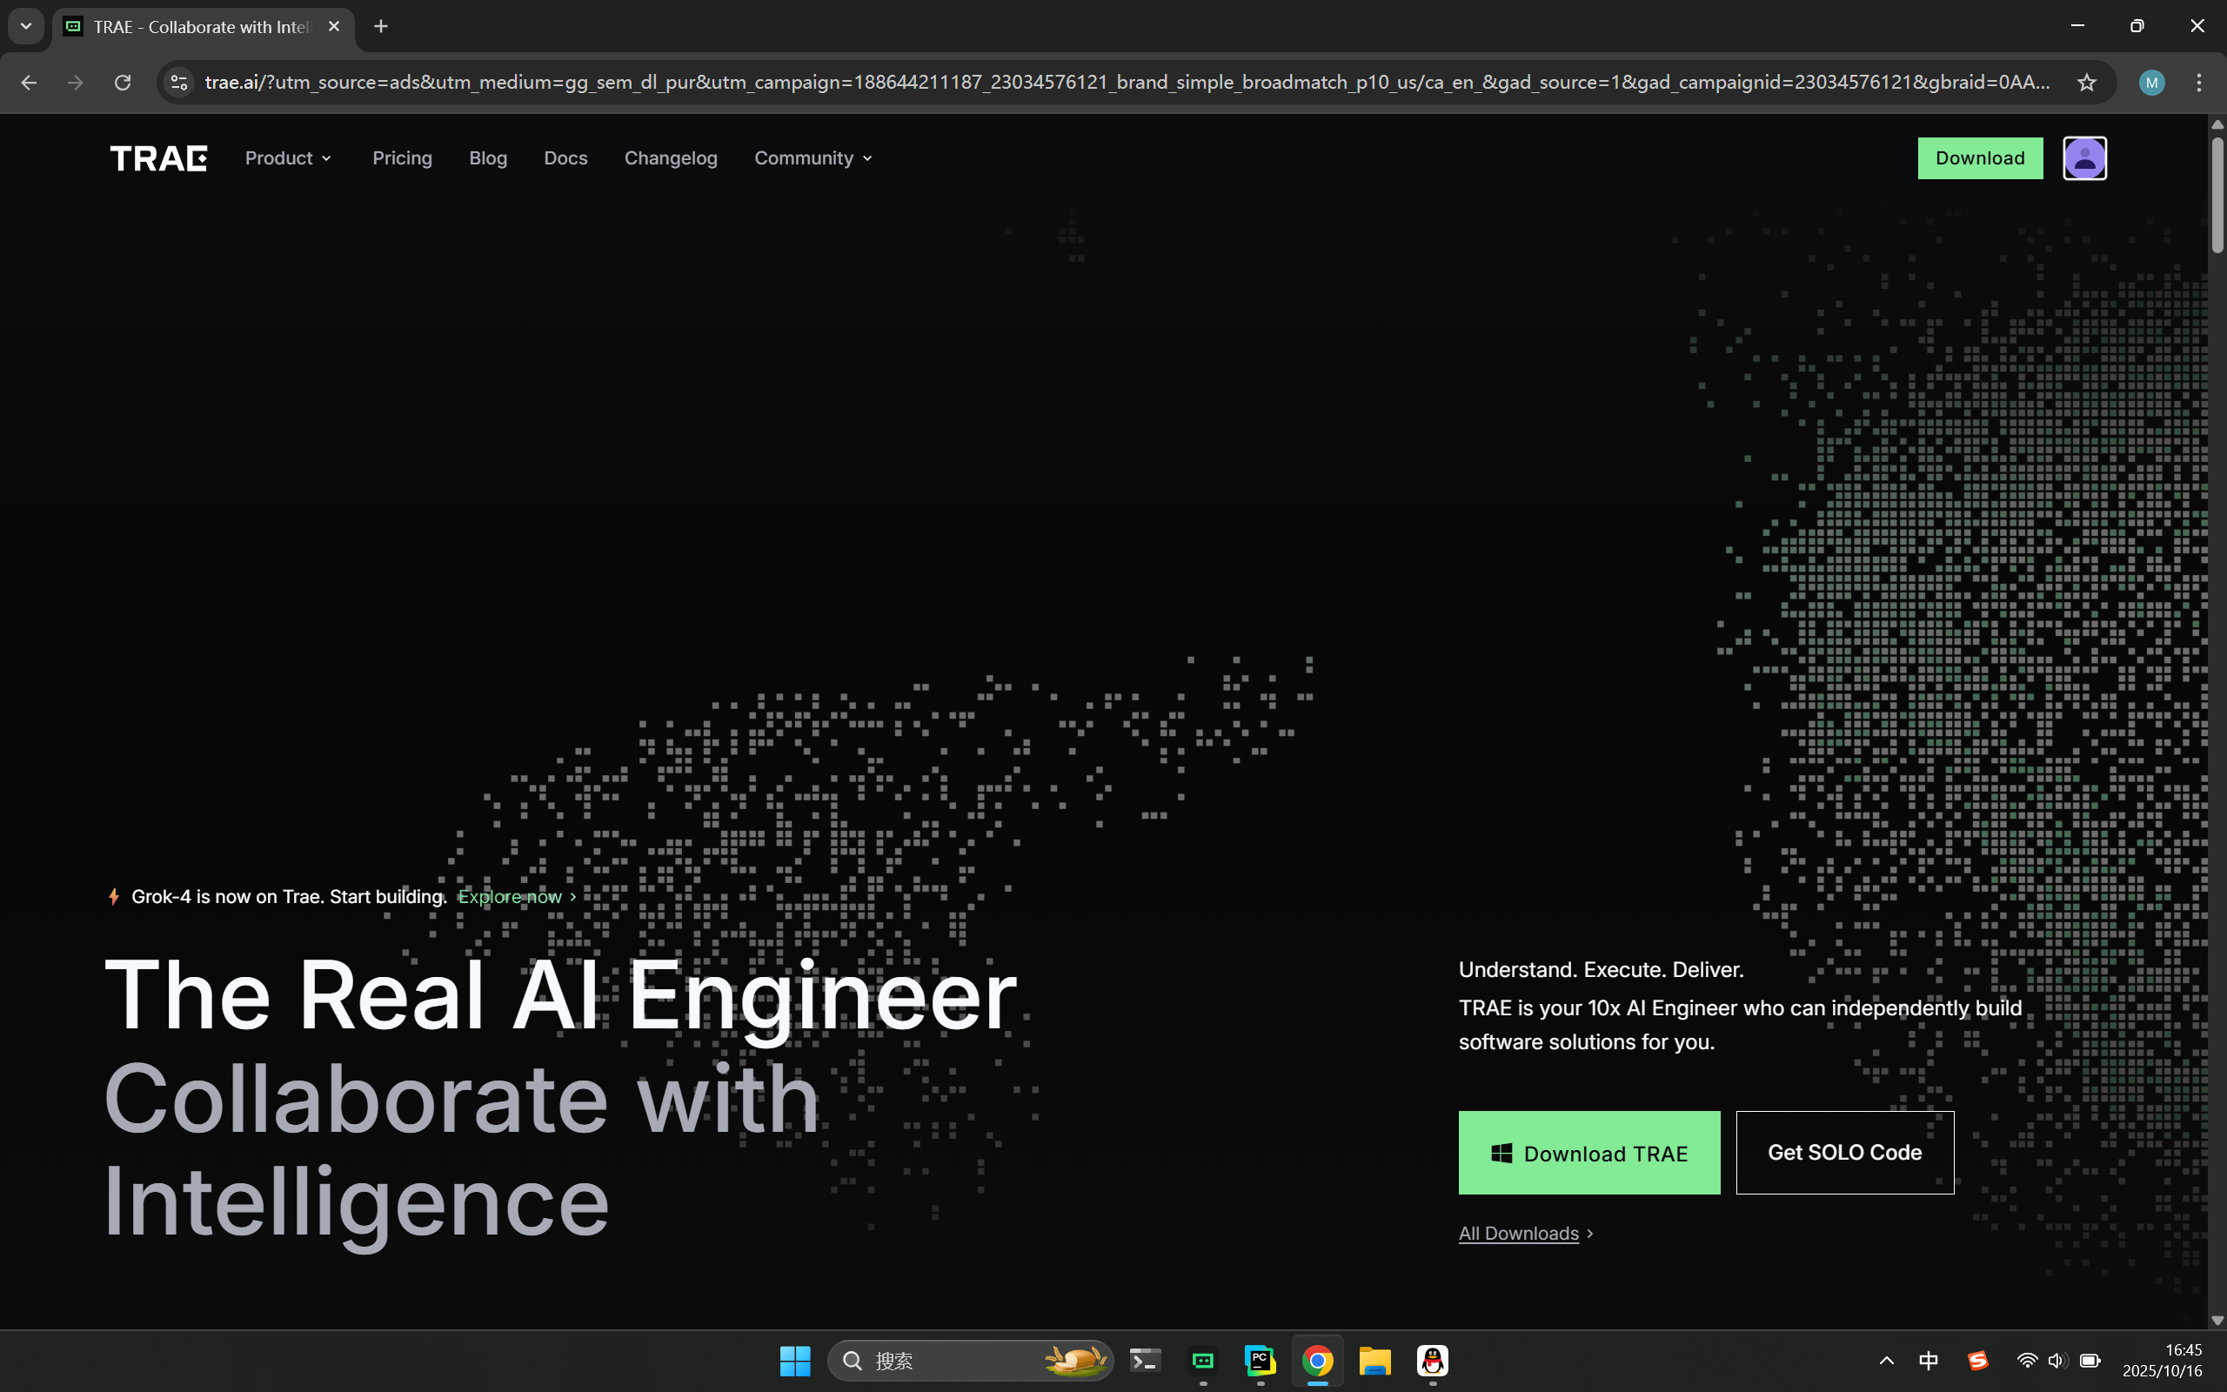Screen dimensions: 2227x1392
Task: Open tab search dropdown arrow
Action: click(x=26, y=27)
